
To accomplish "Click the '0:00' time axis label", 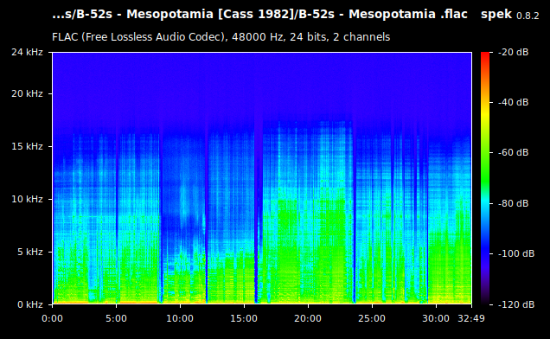I will pyautogui.click(x=52, y=318).
